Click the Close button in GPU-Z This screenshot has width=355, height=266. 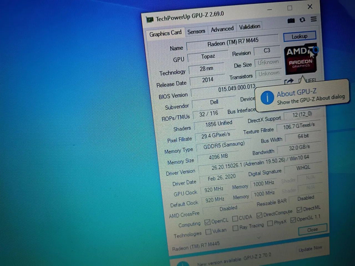pos(313,230)
